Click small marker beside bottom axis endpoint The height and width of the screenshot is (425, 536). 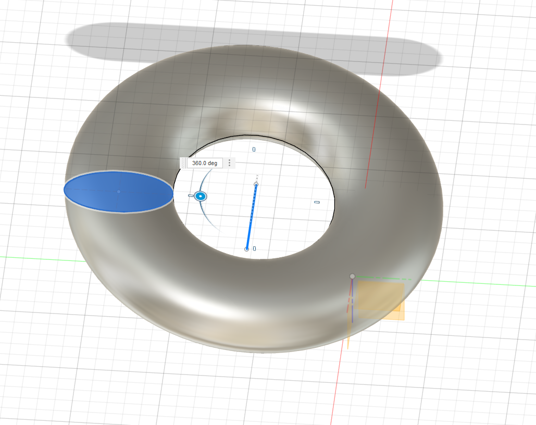254,249
